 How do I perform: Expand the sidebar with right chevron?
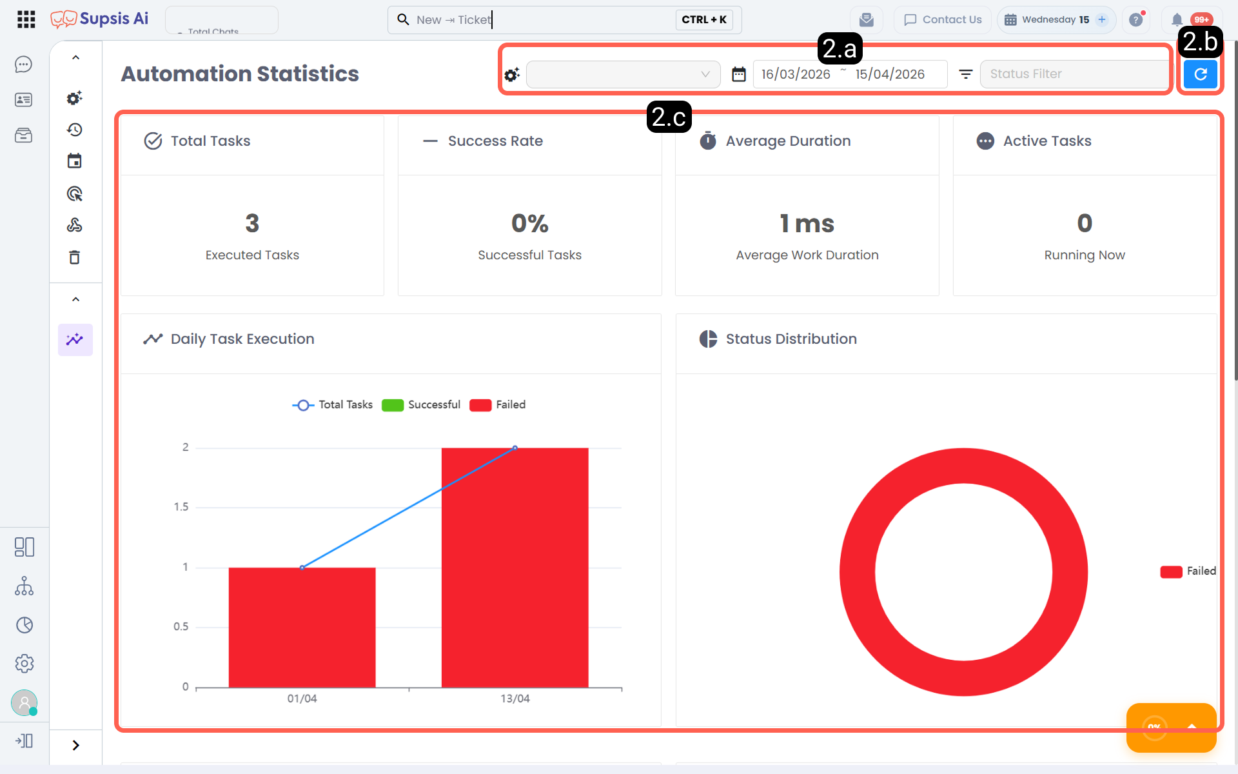coord(75,746)
